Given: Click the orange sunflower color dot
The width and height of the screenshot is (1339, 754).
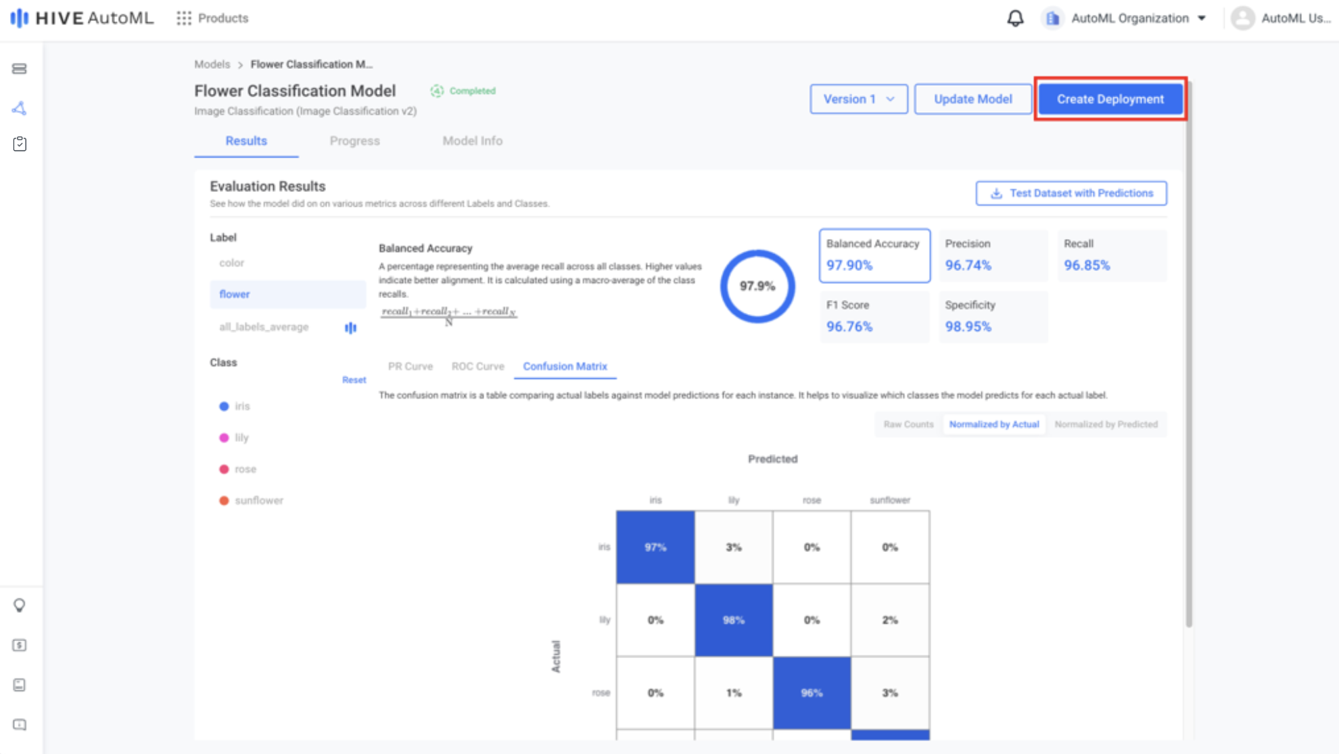Looking at the screenshot, I should (224, 501).
